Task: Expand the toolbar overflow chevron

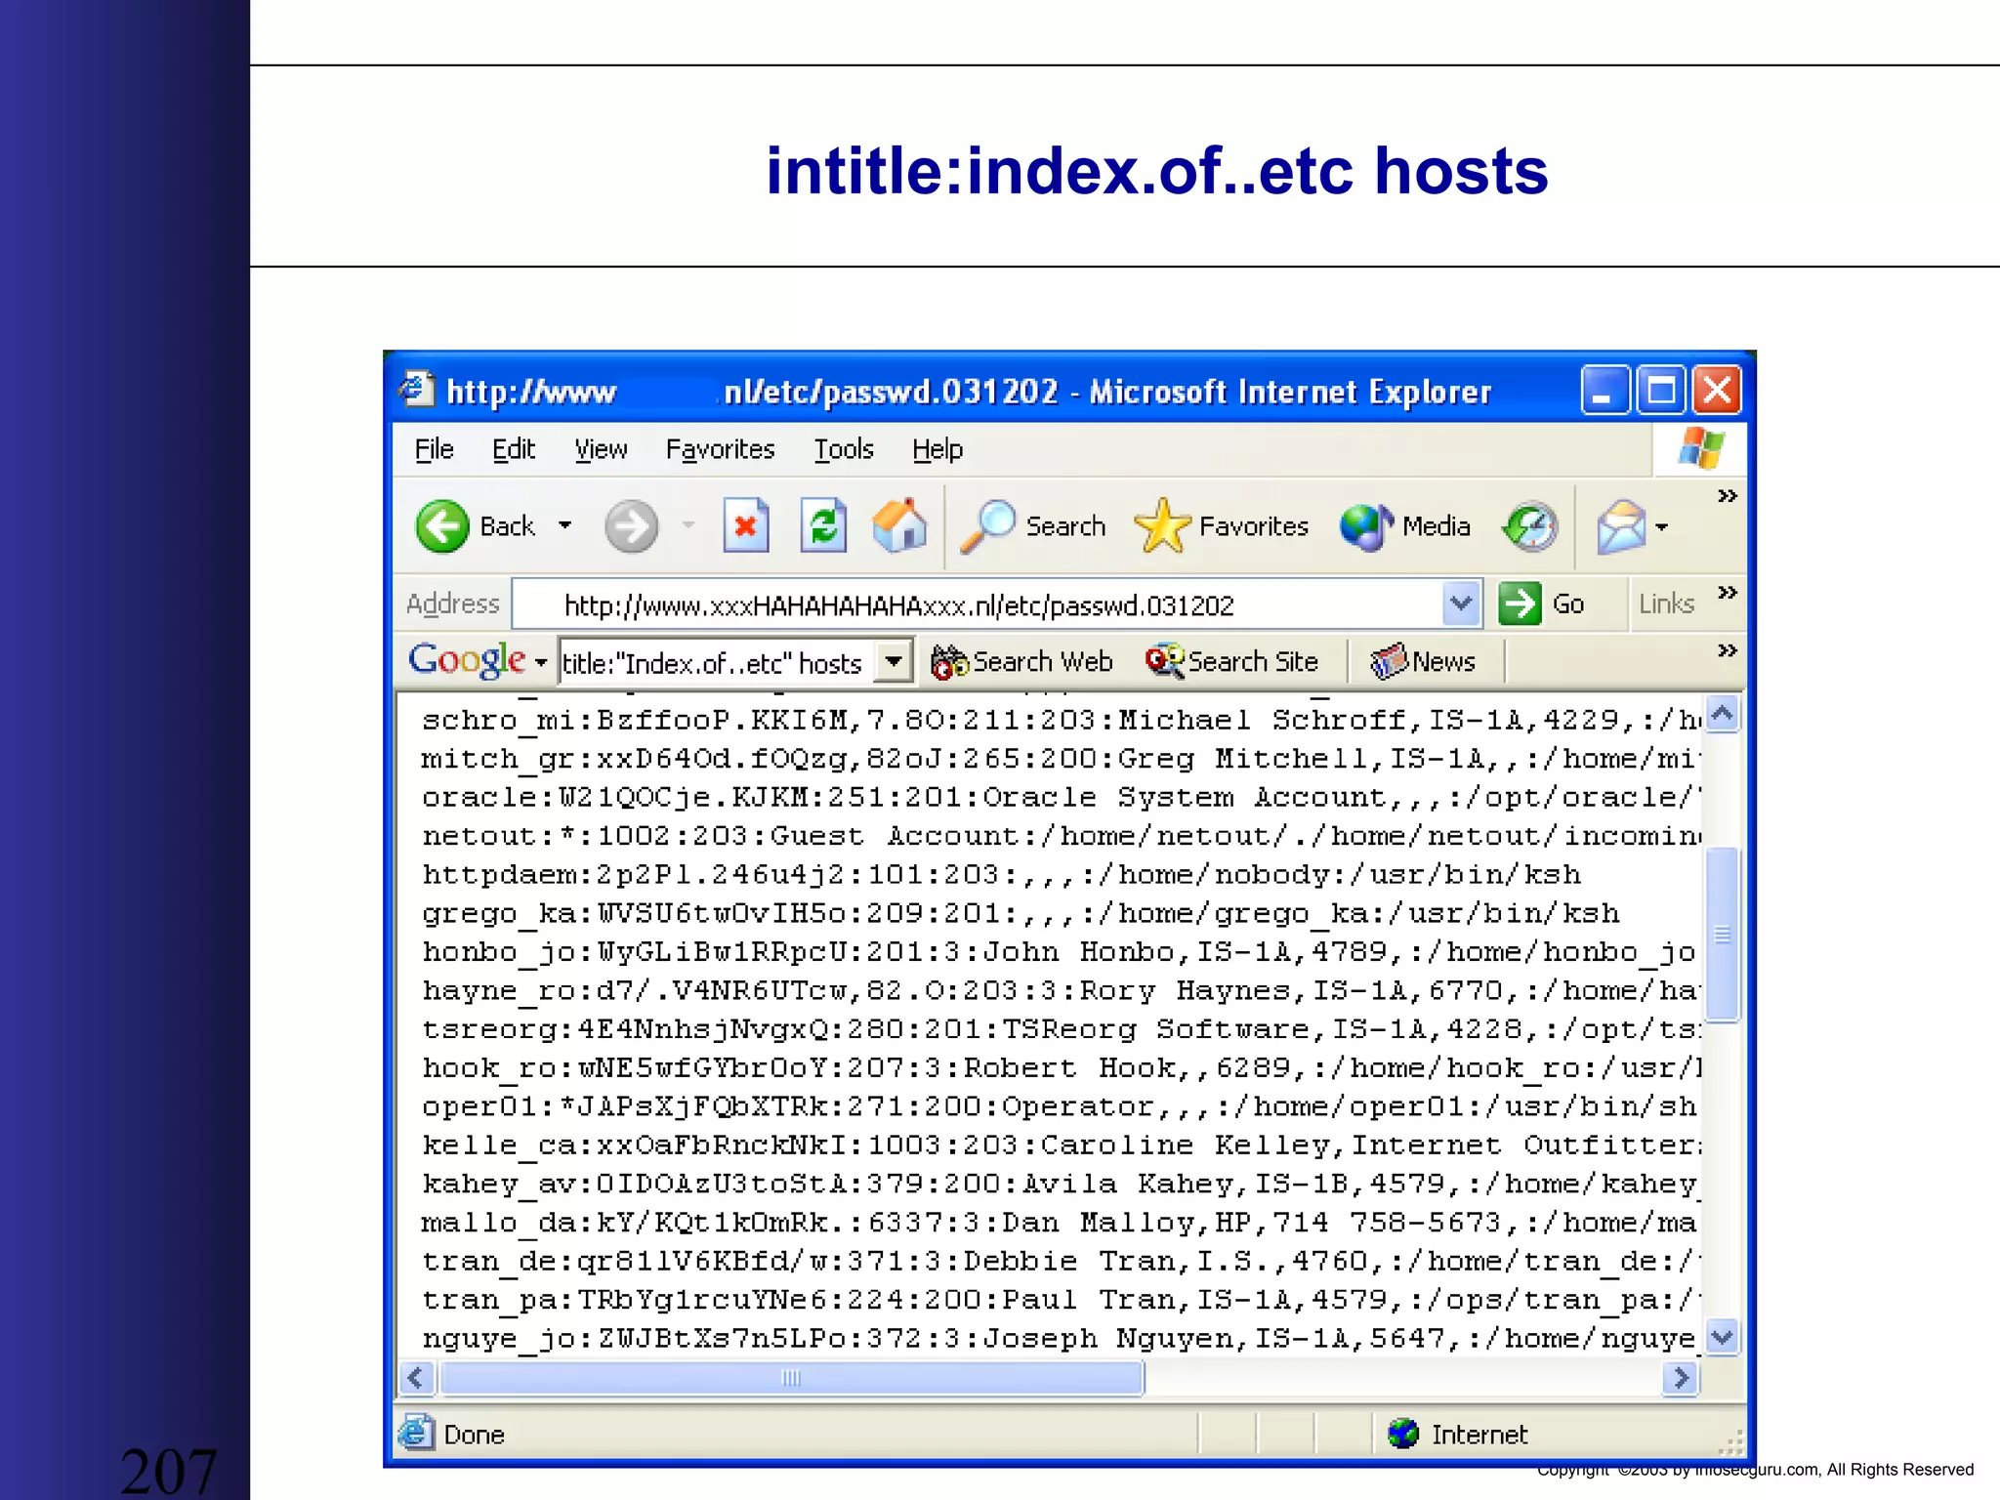Action: click(x=1727, y=496)
